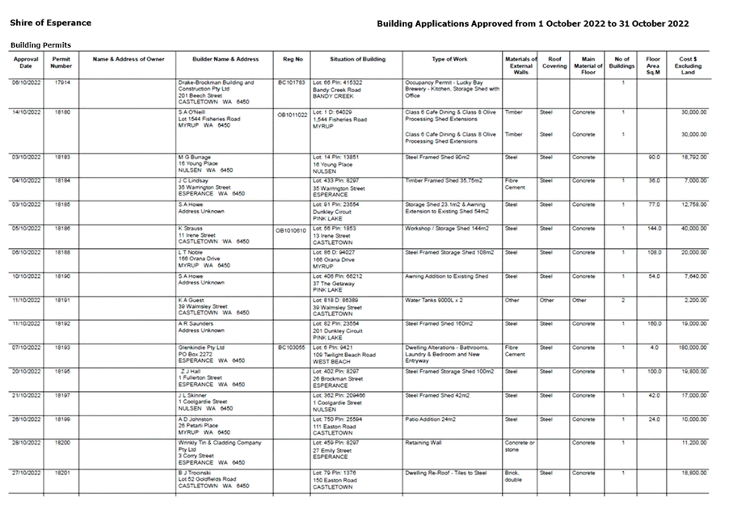Click the Cost $ column header
The height and width of the screenshot is (518, 733).
tap(689, 65)
